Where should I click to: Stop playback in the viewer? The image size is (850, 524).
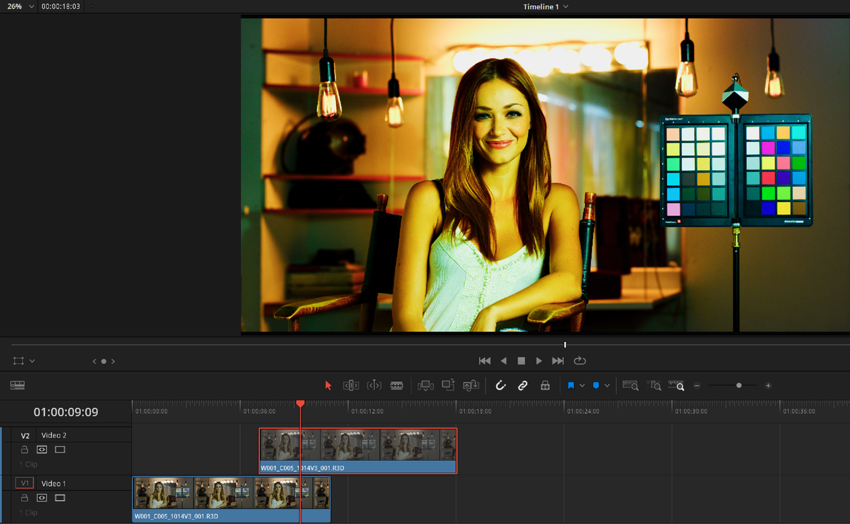pos(521,361)
